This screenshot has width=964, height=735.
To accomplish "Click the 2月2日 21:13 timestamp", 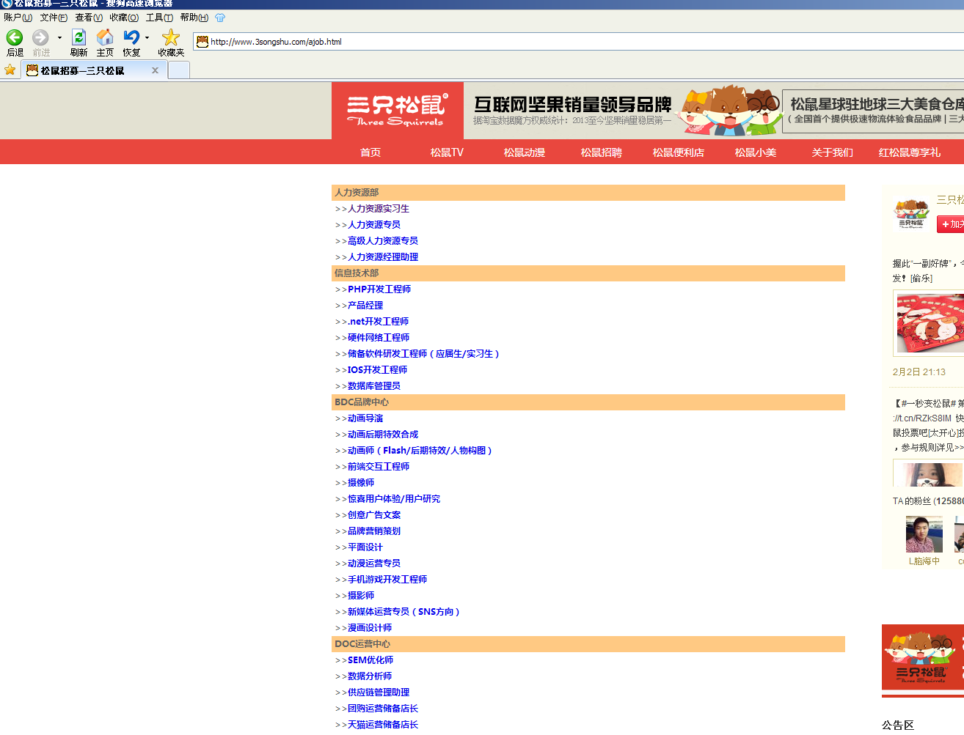I will (919, 372).
